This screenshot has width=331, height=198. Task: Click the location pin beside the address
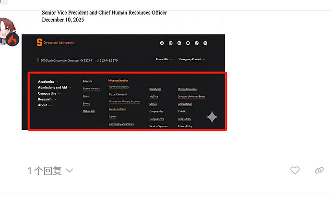38,60
